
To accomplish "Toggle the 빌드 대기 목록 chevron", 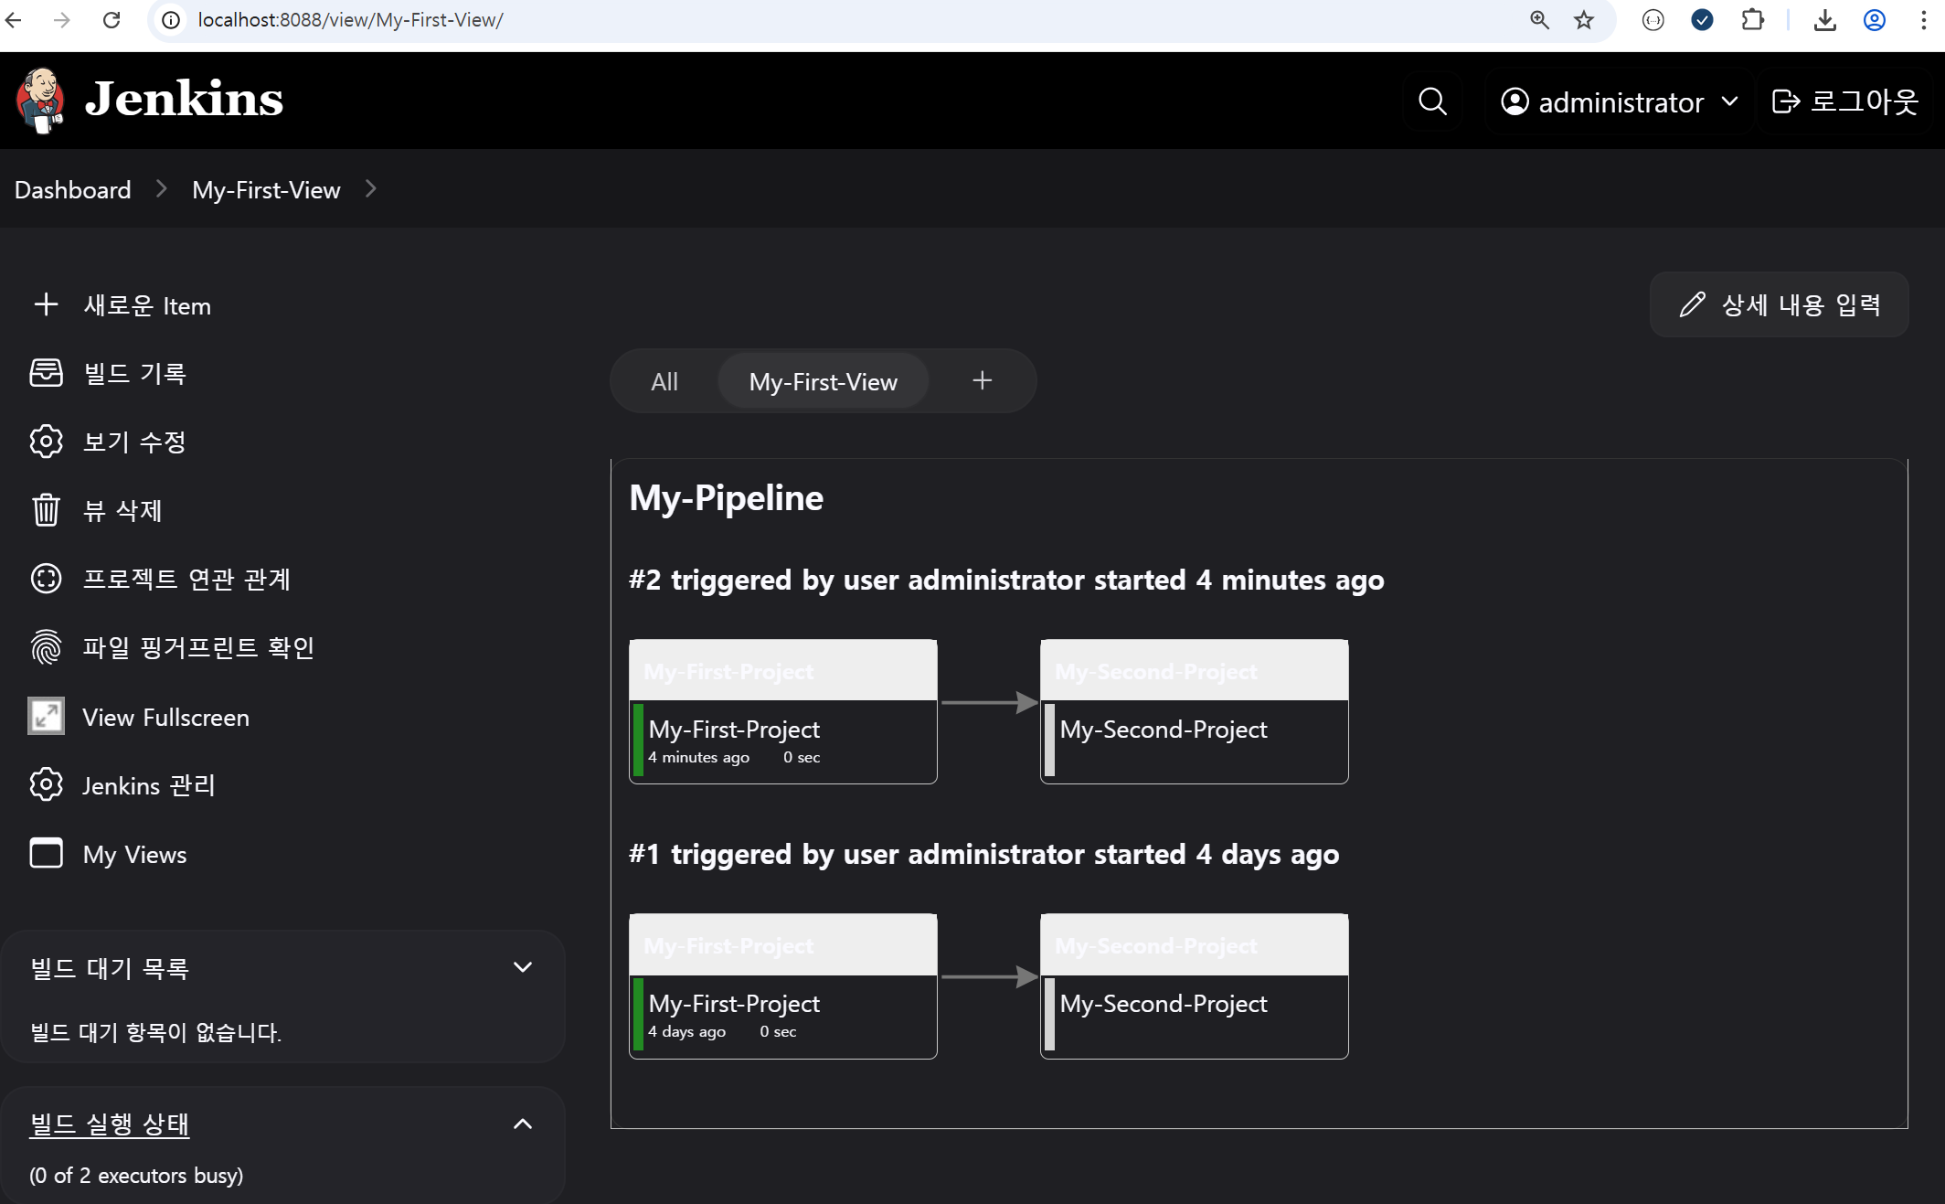I will point(523,967).
